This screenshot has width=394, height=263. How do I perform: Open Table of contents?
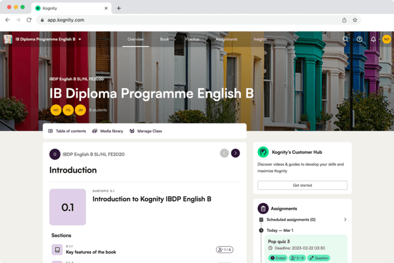click(x=67, y=131)
